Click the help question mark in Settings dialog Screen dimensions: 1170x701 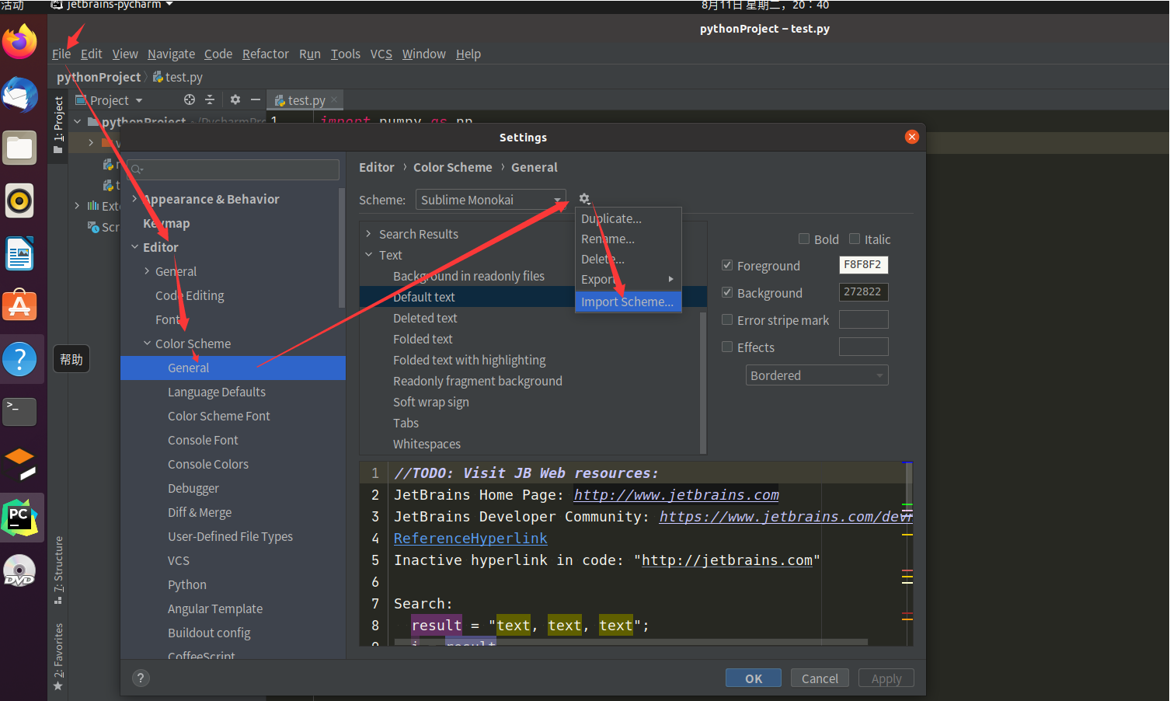141,678
